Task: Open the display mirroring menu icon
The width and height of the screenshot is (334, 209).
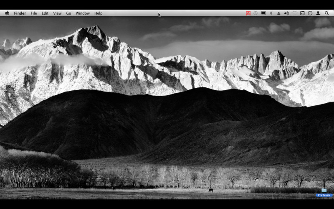Action: [263, 13]
